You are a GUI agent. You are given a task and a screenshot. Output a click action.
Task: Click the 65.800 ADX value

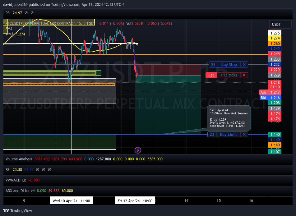(67, 191)
